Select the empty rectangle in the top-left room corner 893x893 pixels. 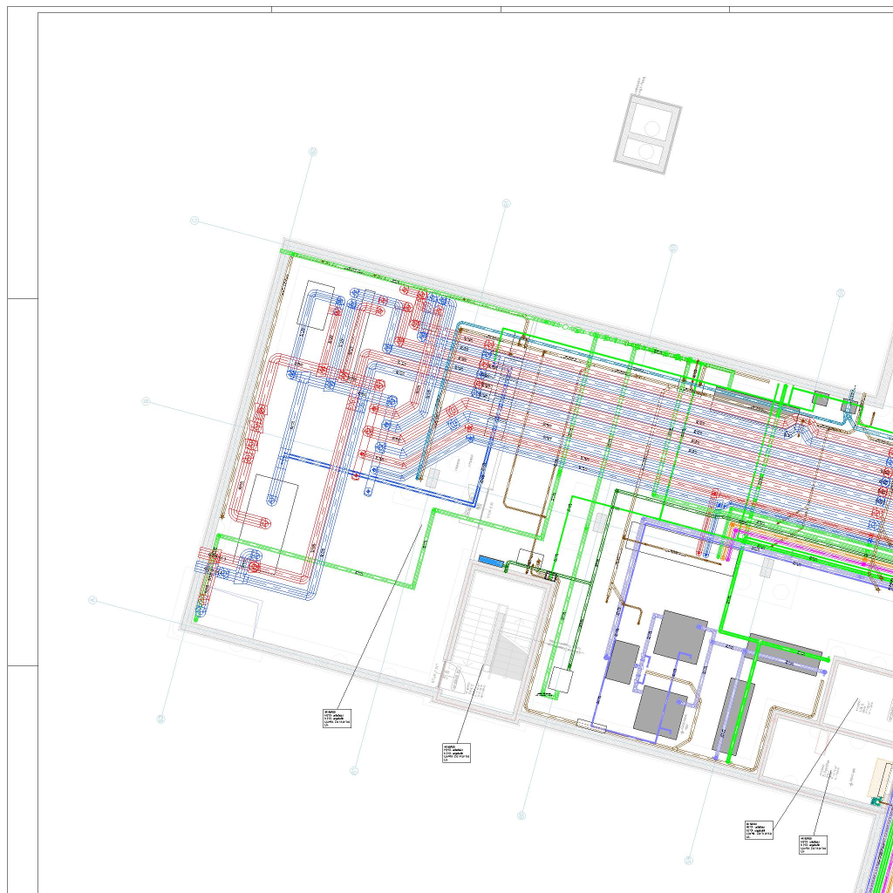(319, 306)
